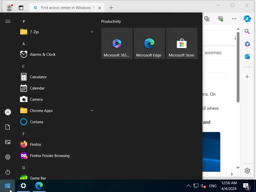Open the Action Center notifications icon

point(246,186)
